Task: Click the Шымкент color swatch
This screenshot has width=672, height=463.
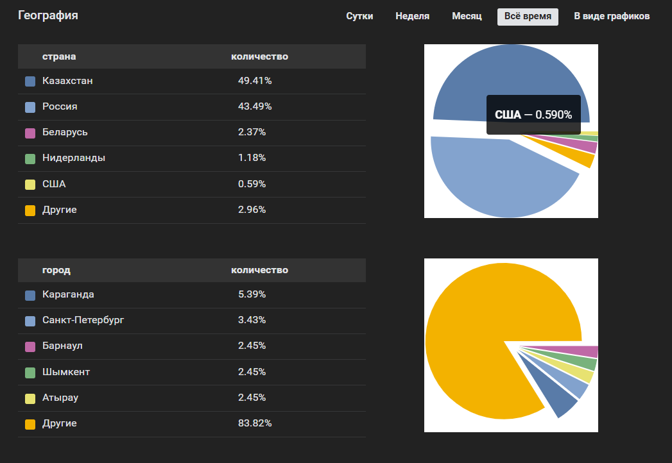Action: click(x=30, y=373)
